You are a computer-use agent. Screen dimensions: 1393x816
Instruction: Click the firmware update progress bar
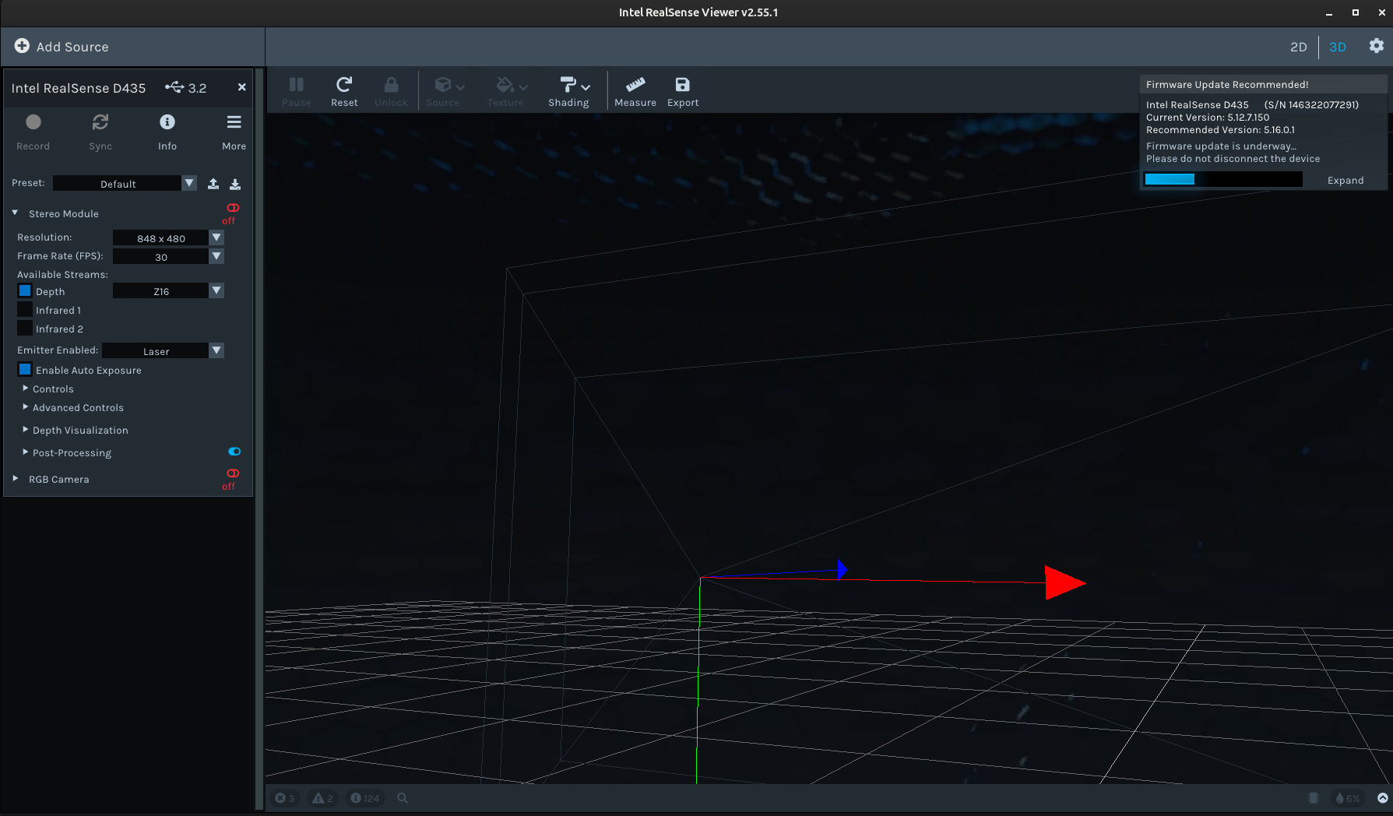coord(1222,179)
